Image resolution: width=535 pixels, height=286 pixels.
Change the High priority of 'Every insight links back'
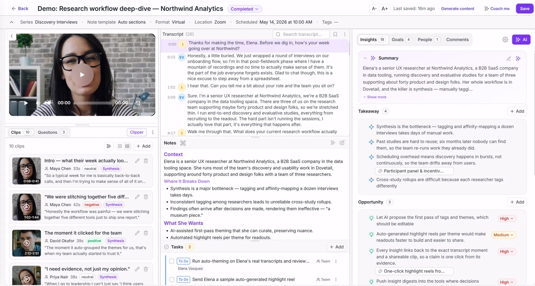pos(507,251)
